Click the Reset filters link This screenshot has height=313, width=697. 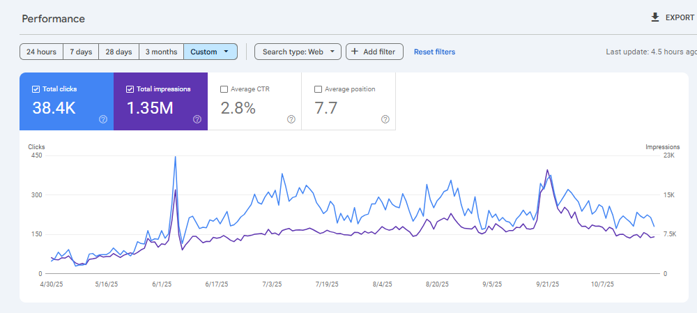pos(434,52)
